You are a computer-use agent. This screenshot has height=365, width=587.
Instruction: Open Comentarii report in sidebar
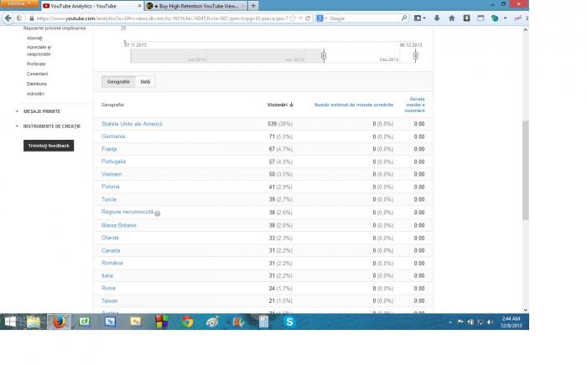click(37, 74)
